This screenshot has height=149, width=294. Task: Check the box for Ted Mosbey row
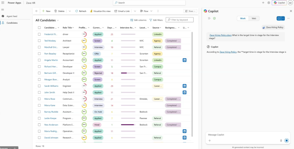pyautogui.click(x=39, y=41)
